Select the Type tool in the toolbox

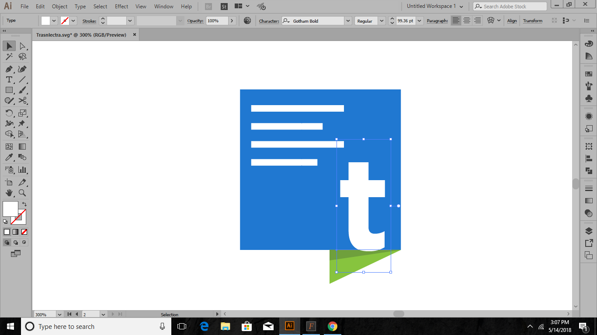click(x=9, y=79)
